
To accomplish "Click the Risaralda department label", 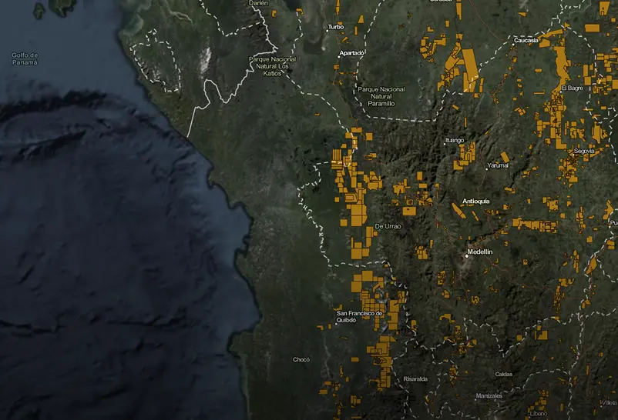I will [x=415, y=379].
